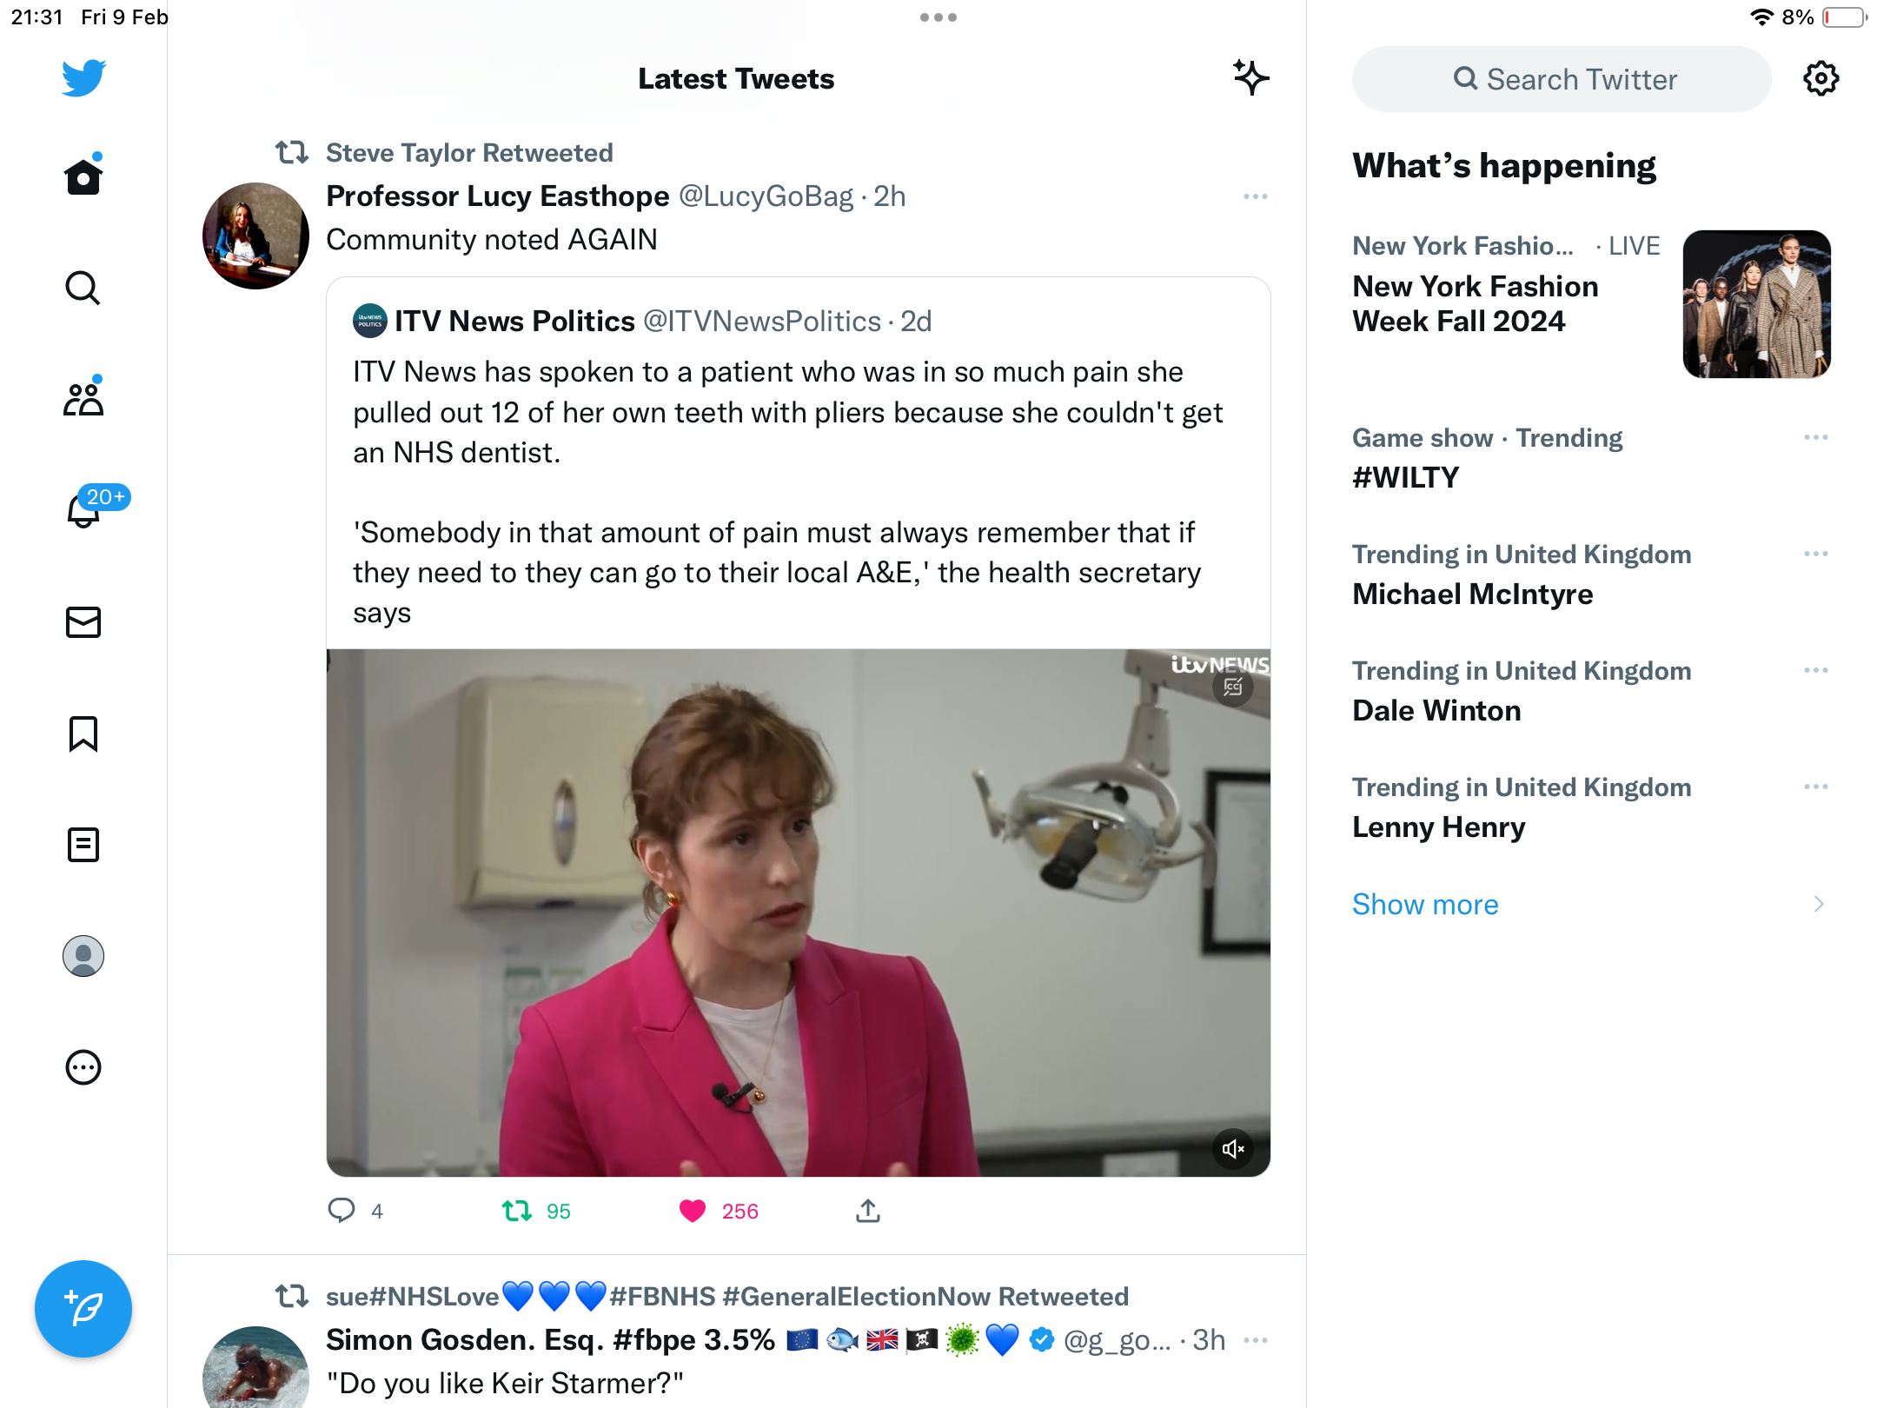Tap the sparkle timeline switch icon
This screenshot has height=1408, width=1877.
[x=1251, y=78]
